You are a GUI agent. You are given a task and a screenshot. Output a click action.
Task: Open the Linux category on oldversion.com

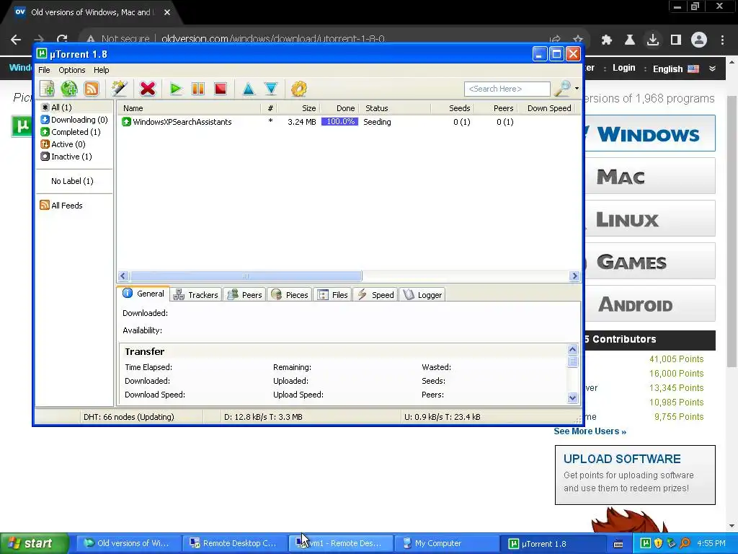(x=649, y=219)
